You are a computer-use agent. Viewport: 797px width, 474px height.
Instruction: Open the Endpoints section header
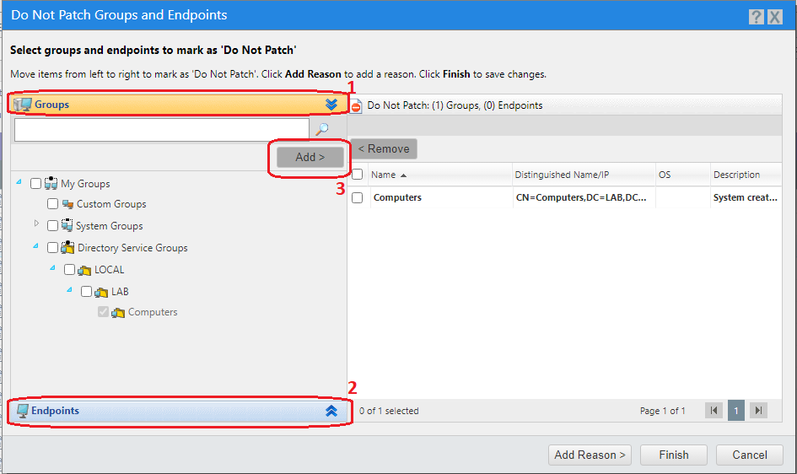[179, 411]
